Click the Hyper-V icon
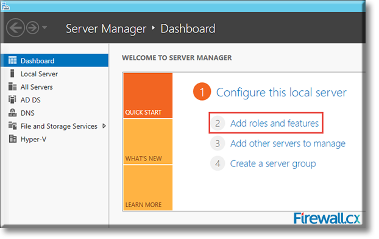 pos(13,139)
